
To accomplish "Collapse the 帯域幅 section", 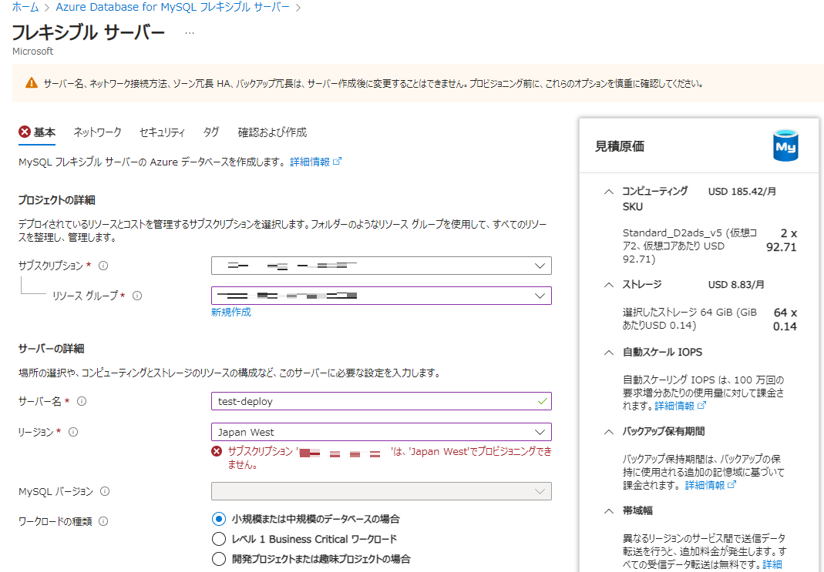I will click(x=608, y=511).
